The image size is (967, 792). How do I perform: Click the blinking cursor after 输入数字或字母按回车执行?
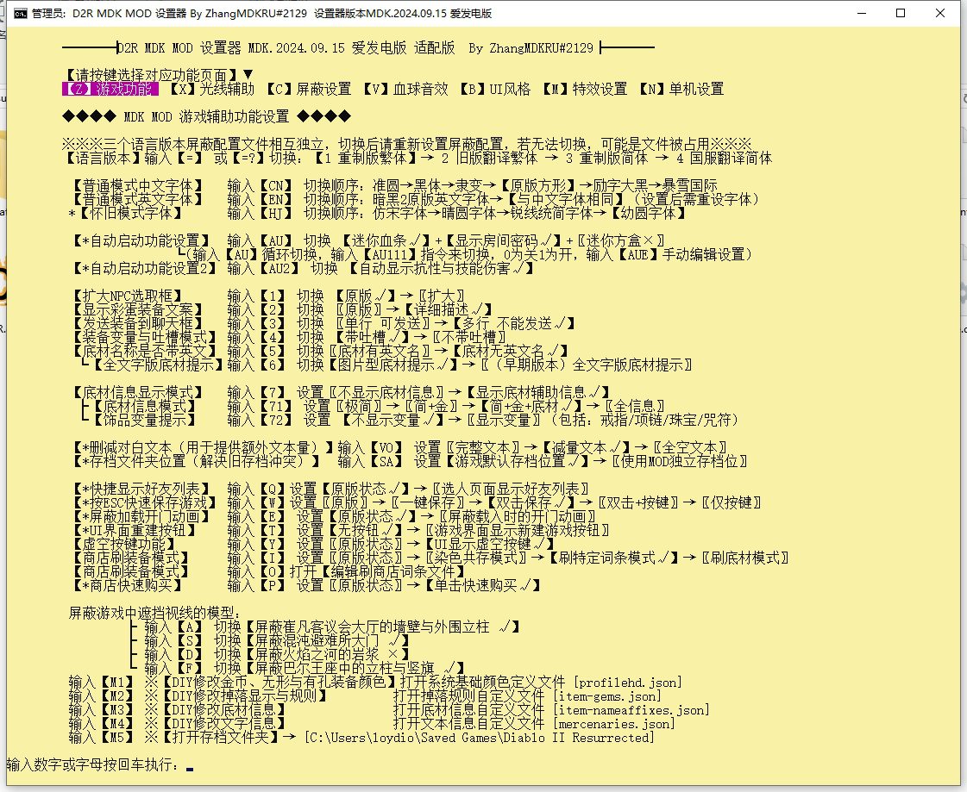(190, 768)
